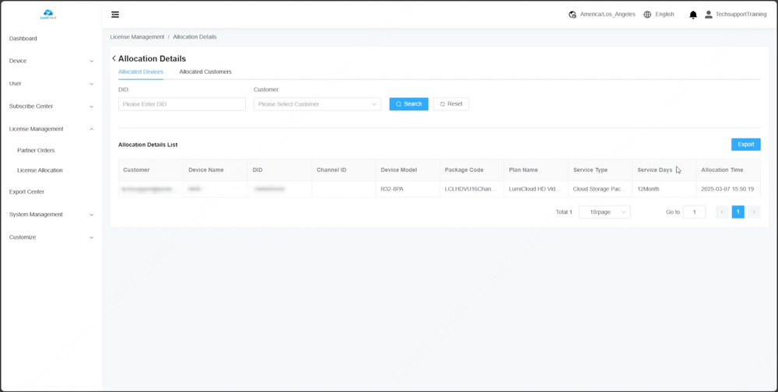
Task: Click the Search button
Action: 408,104
